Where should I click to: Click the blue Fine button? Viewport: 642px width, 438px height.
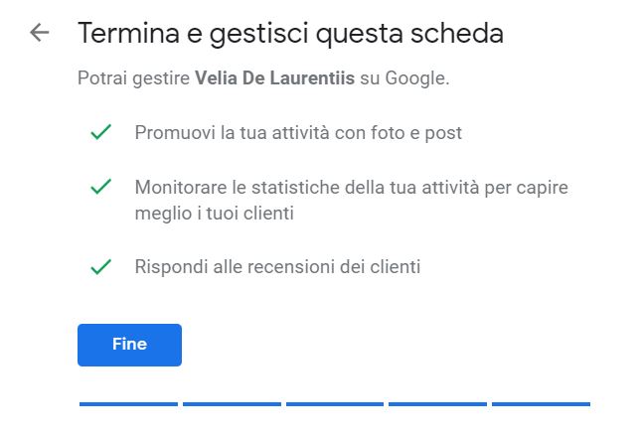click(x=129, y=345)
